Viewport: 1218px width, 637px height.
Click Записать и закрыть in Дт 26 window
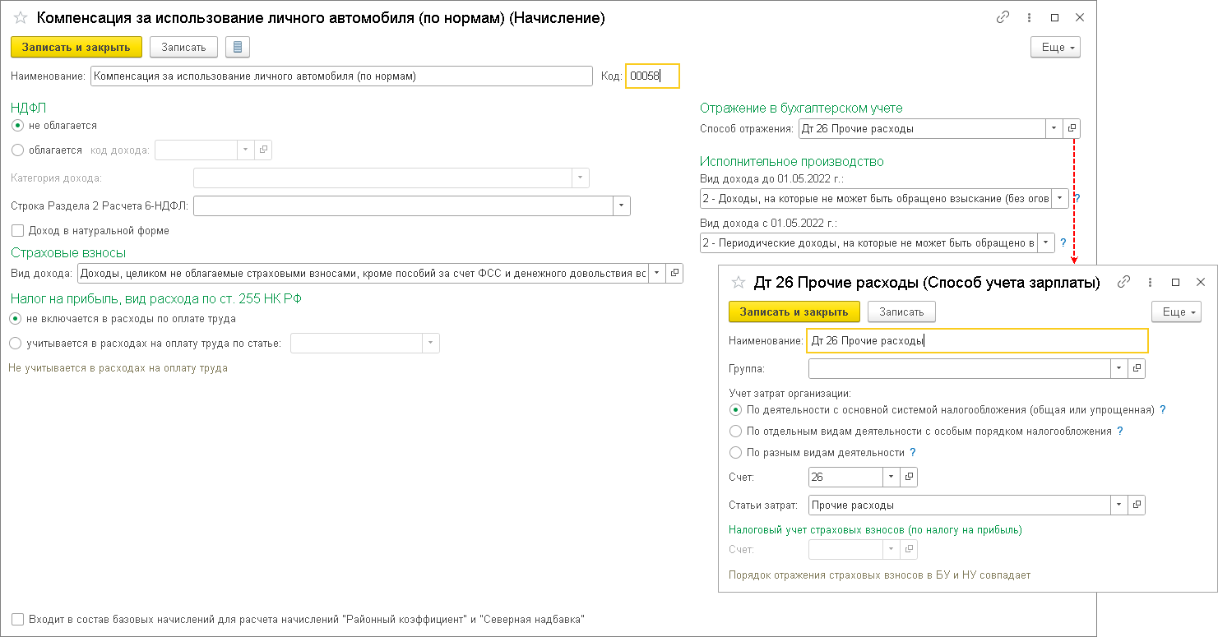click(x=794, y=312)
